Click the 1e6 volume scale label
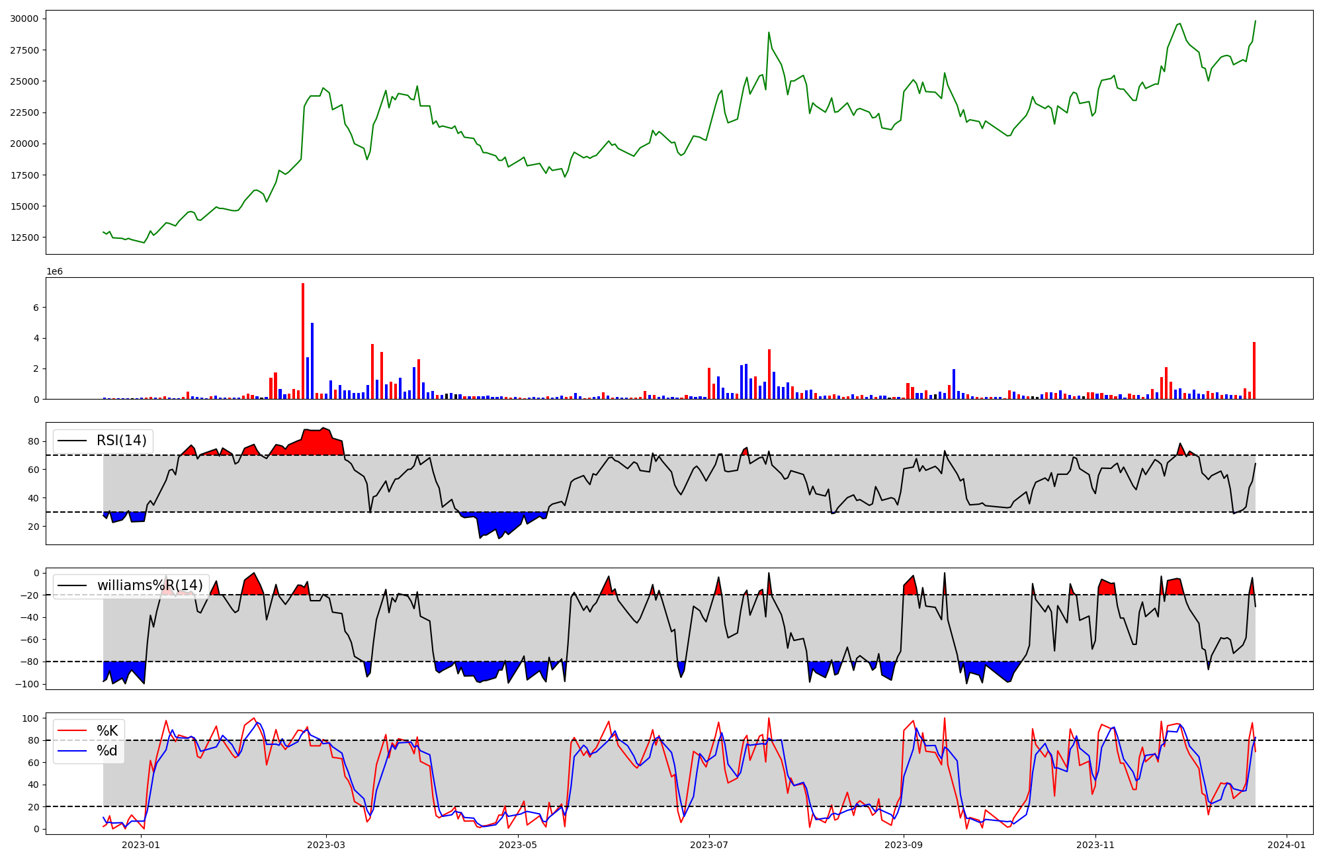1323x860 pixels. (54, 272)
